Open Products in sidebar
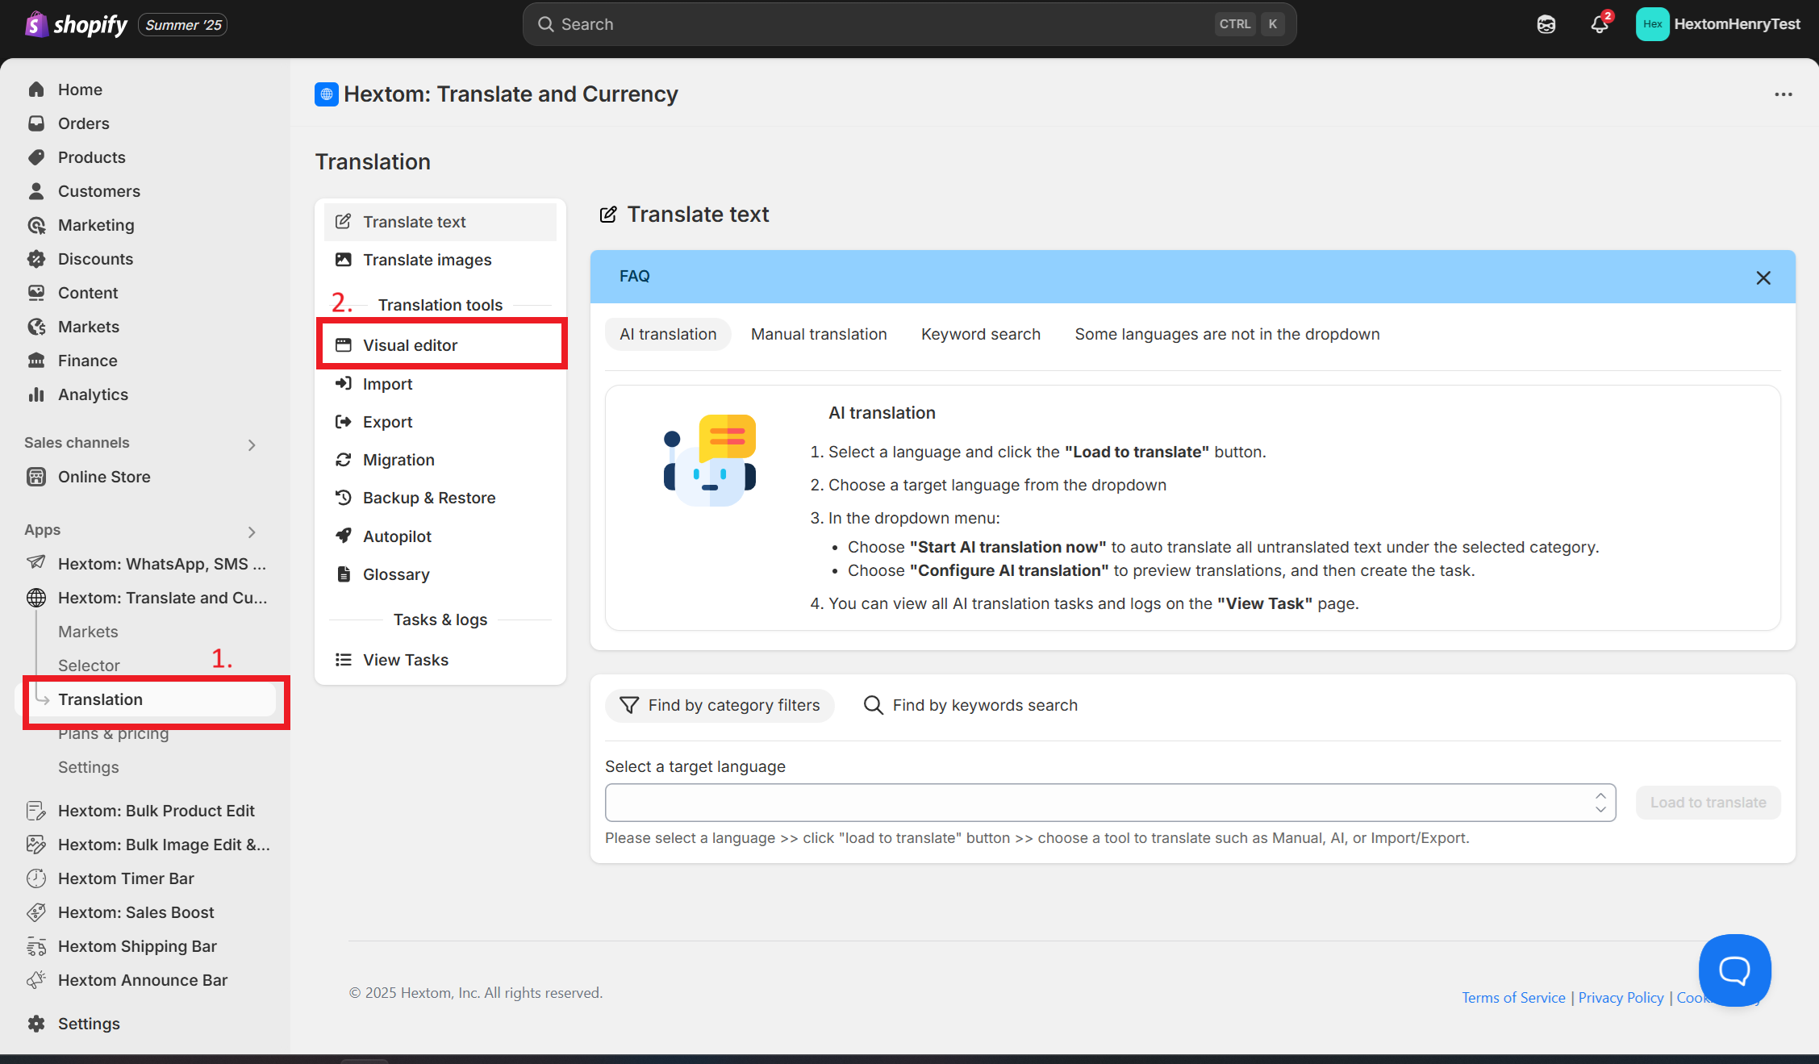The height and width of the screenshot is (1064, 1819). [x=91, y=157]
